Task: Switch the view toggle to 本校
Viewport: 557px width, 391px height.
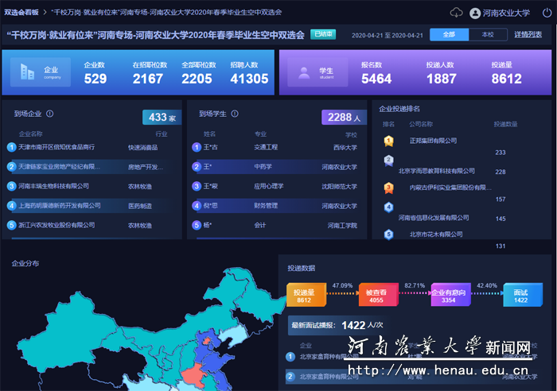Action: pos(487,35)
